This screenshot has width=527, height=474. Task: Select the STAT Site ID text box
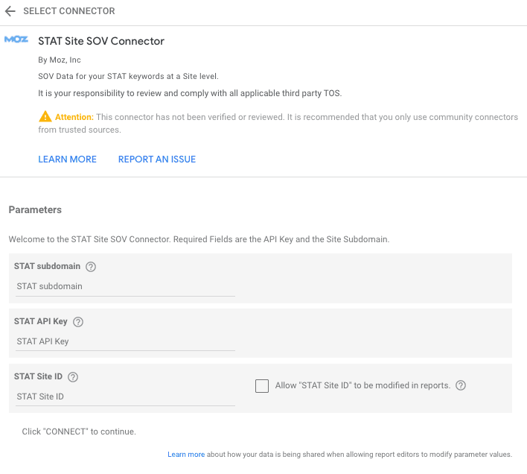(x=124, y=396)
